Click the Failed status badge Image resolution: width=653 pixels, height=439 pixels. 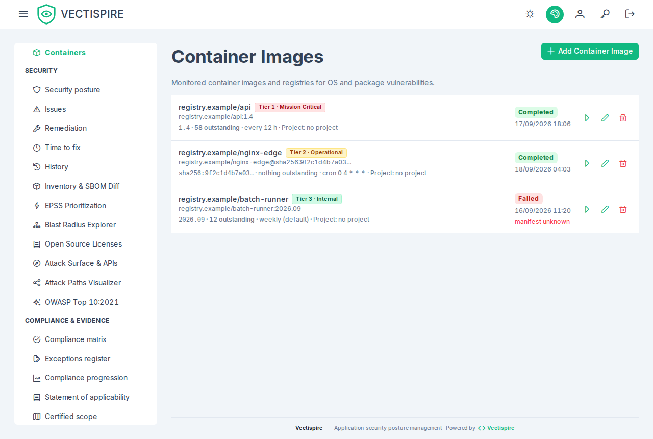529,199
